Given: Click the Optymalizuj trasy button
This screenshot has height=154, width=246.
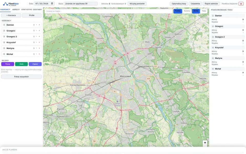Looking at the screenshot, I should 179,4.
